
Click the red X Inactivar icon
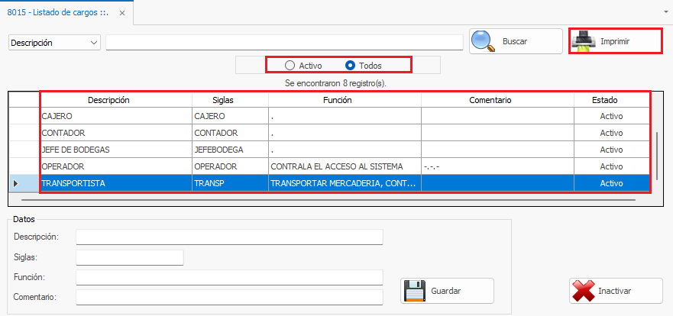click(x=584, y=291)
